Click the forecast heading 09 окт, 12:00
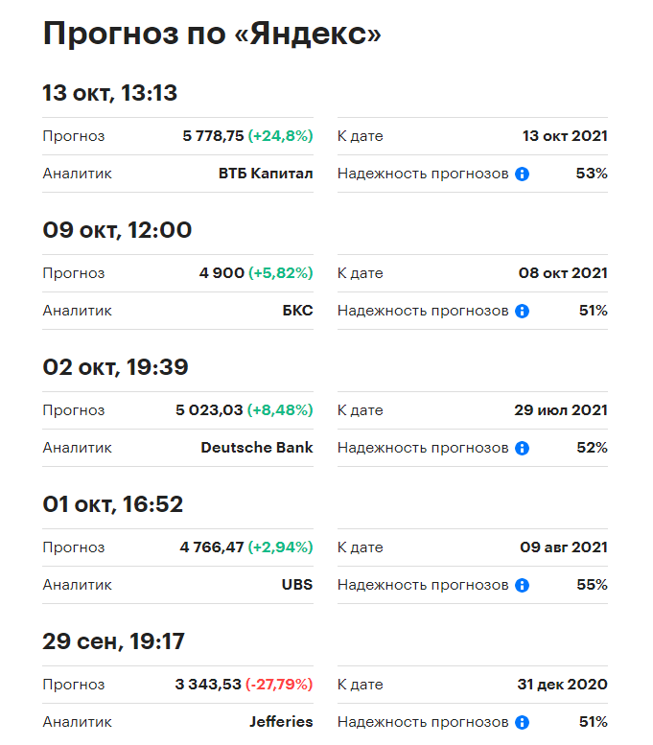This screenshot has height=745, width=653. [117, 230]
